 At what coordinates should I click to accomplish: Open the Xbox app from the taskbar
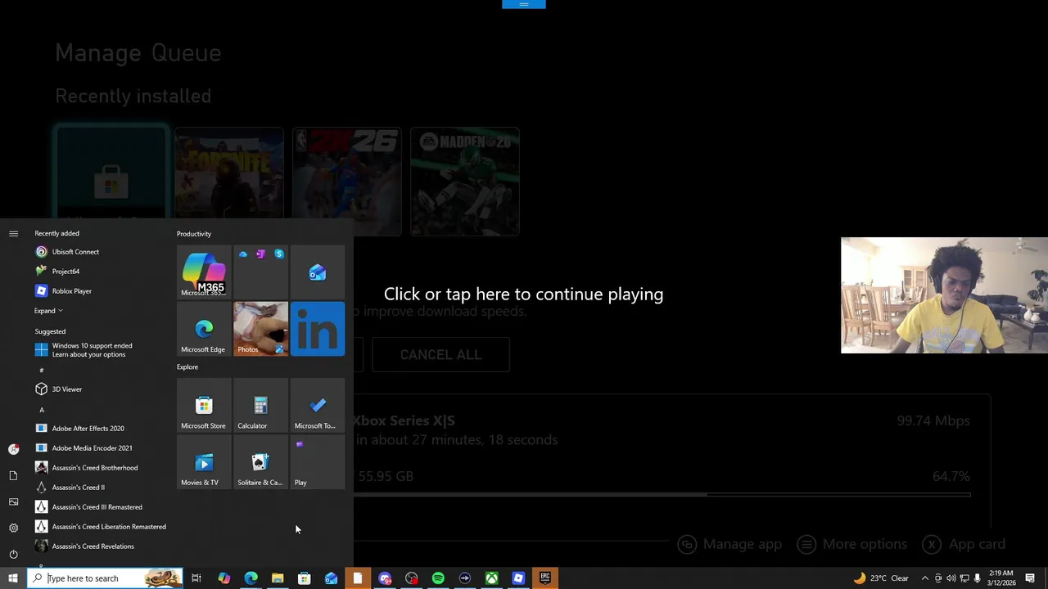coord(491,578)
